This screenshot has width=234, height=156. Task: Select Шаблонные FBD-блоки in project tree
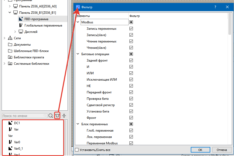coord(31,51)
